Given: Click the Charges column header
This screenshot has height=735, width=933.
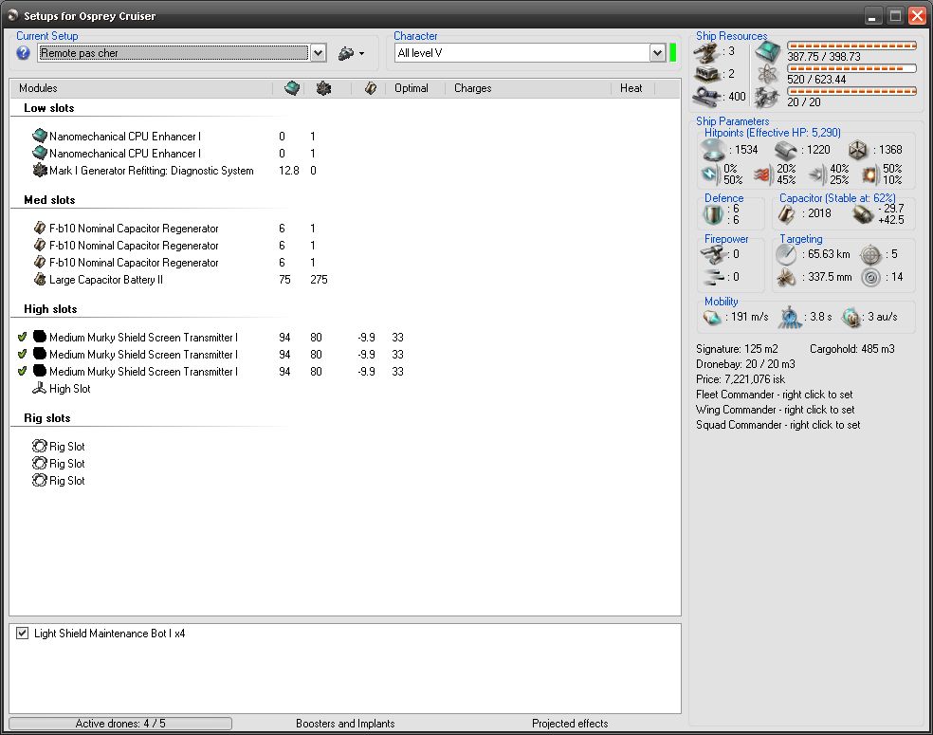Looking at the screenshot, I should point(472,88).
